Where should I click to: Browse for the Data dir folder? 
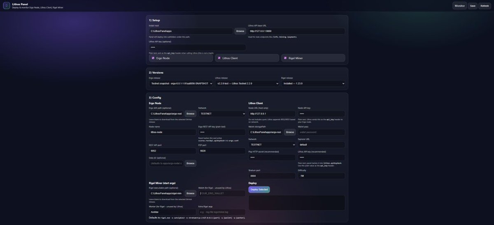point(190,163)
